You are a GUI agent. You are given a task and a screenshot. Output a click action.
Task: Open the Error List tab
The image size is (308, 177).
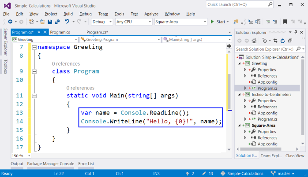pos(86,164)
